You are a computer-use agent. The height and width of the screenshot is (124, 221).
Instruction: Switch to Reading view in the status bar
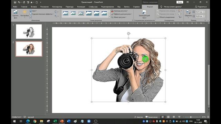click(174, 117)
